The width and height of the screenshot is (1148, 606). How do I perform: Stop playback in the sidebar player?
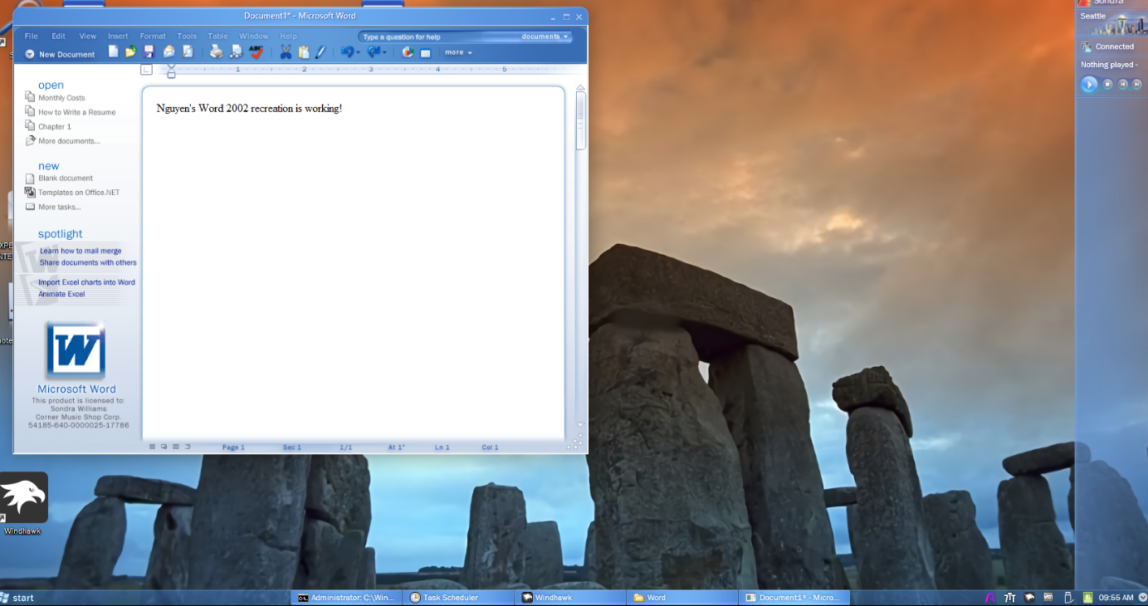[x=1107, y=84]
